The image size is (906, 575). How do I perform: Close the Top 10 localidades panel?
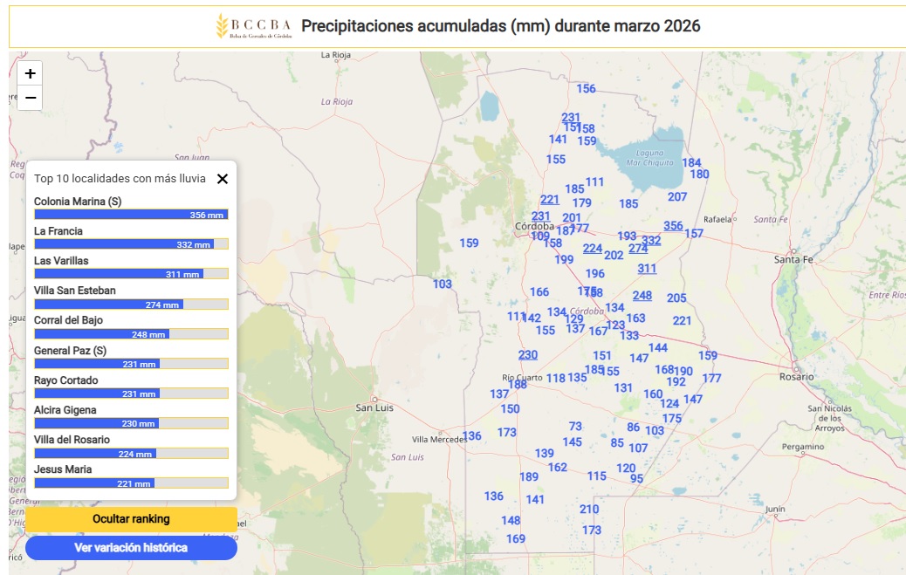[223, 179]
